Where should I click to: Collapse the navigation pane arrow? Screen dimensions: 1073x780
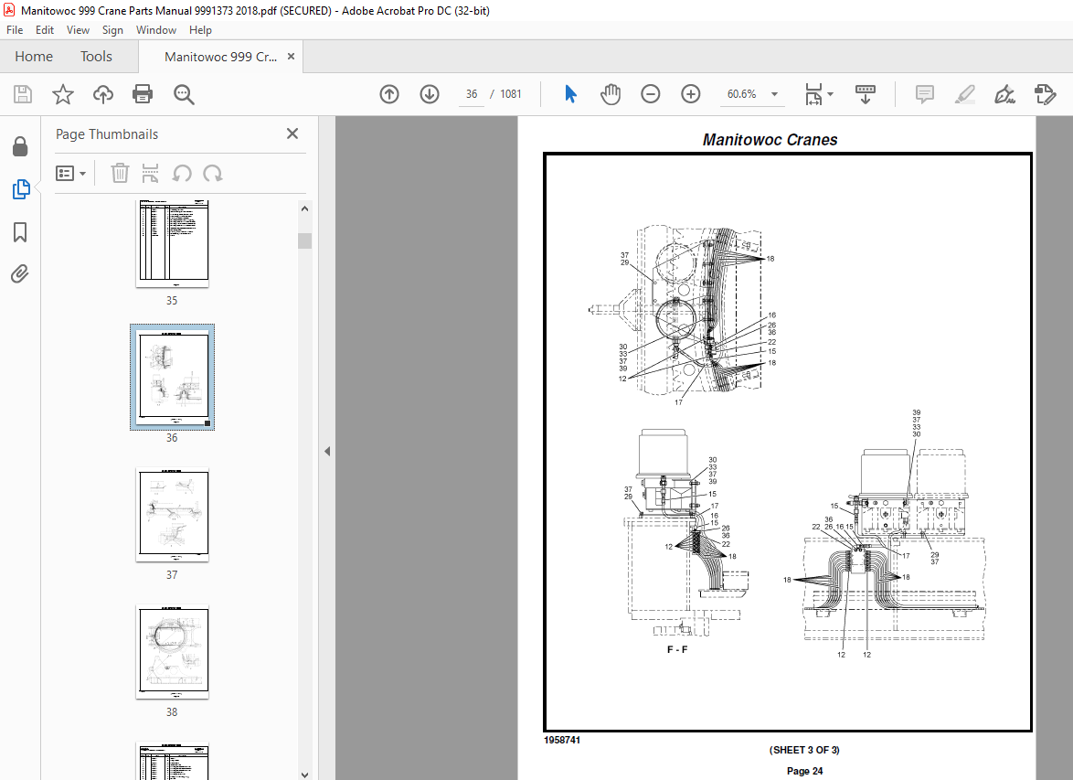(327, 452)
